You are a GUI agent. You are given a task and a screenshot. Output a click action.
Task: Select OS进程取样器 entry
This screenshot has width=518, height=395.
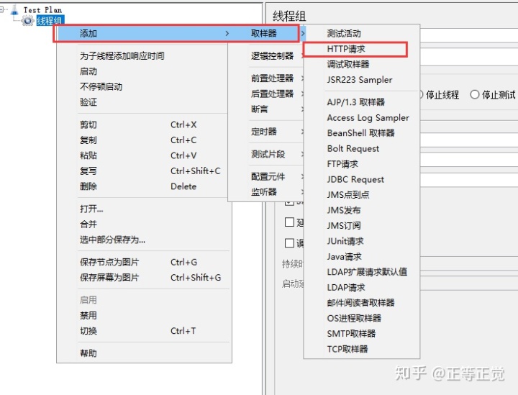pyautogui.click(x=361, y=319)
